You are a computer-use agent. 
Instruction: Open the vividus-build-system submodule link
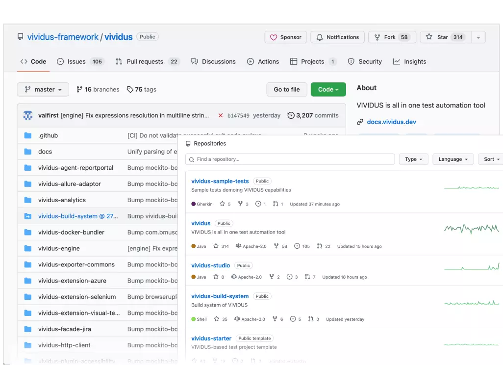tap(78, 216)
